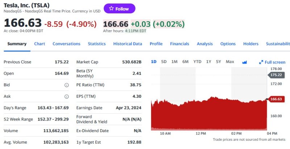Viewport: 290px width, 149px height.
Task: Open the Statistics tab
Action: pyautogui.click(x=97, y=44)
